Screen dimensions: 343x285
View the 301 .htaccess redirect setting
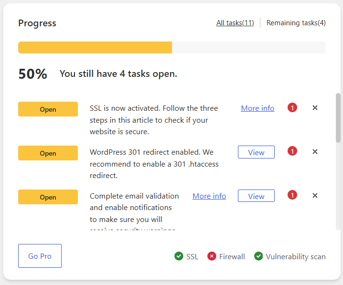coord(256,152)
